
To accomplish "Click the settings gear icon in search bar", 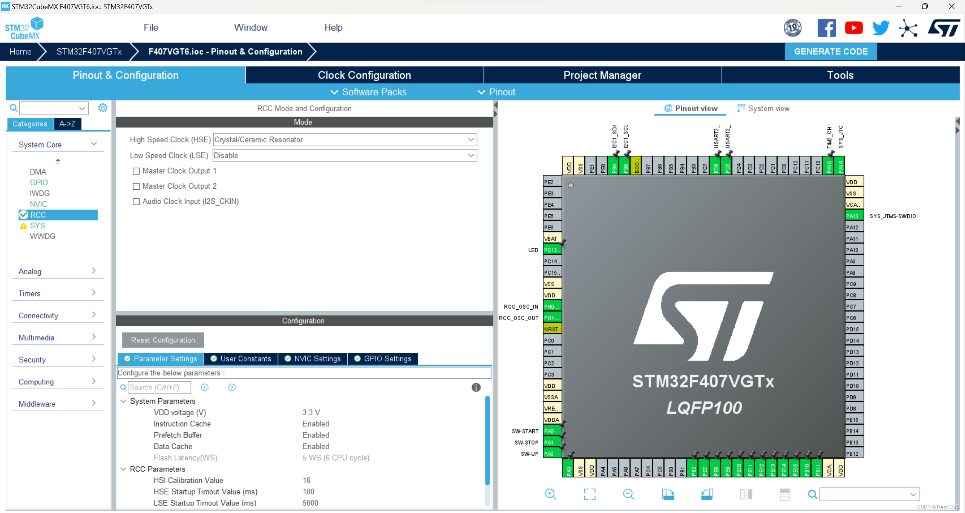I will point(102,108).
